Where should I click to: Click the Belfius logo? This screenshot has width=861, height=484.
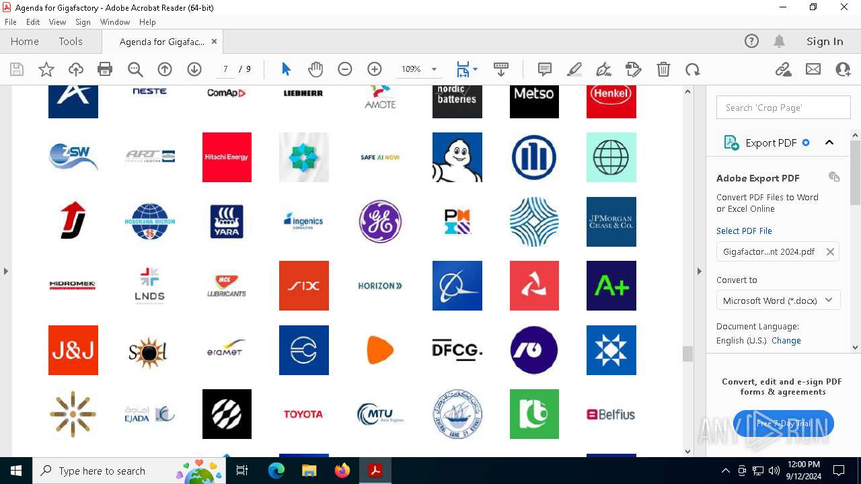(x=611, y=414)
